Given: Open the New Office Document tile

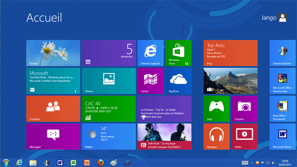Looking at the screenshot, I should [x=283, y=109].
